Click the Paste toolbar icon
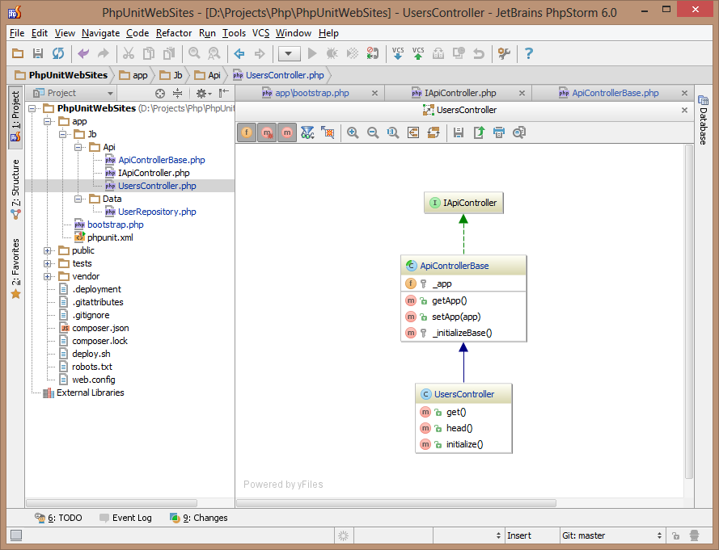The width and height of the screenshot is (719, 550). [x=169, y=53]
